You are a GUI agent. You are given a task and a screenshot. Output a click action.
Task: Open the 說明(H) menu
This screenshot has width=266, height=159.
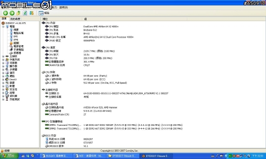point(64,7)
